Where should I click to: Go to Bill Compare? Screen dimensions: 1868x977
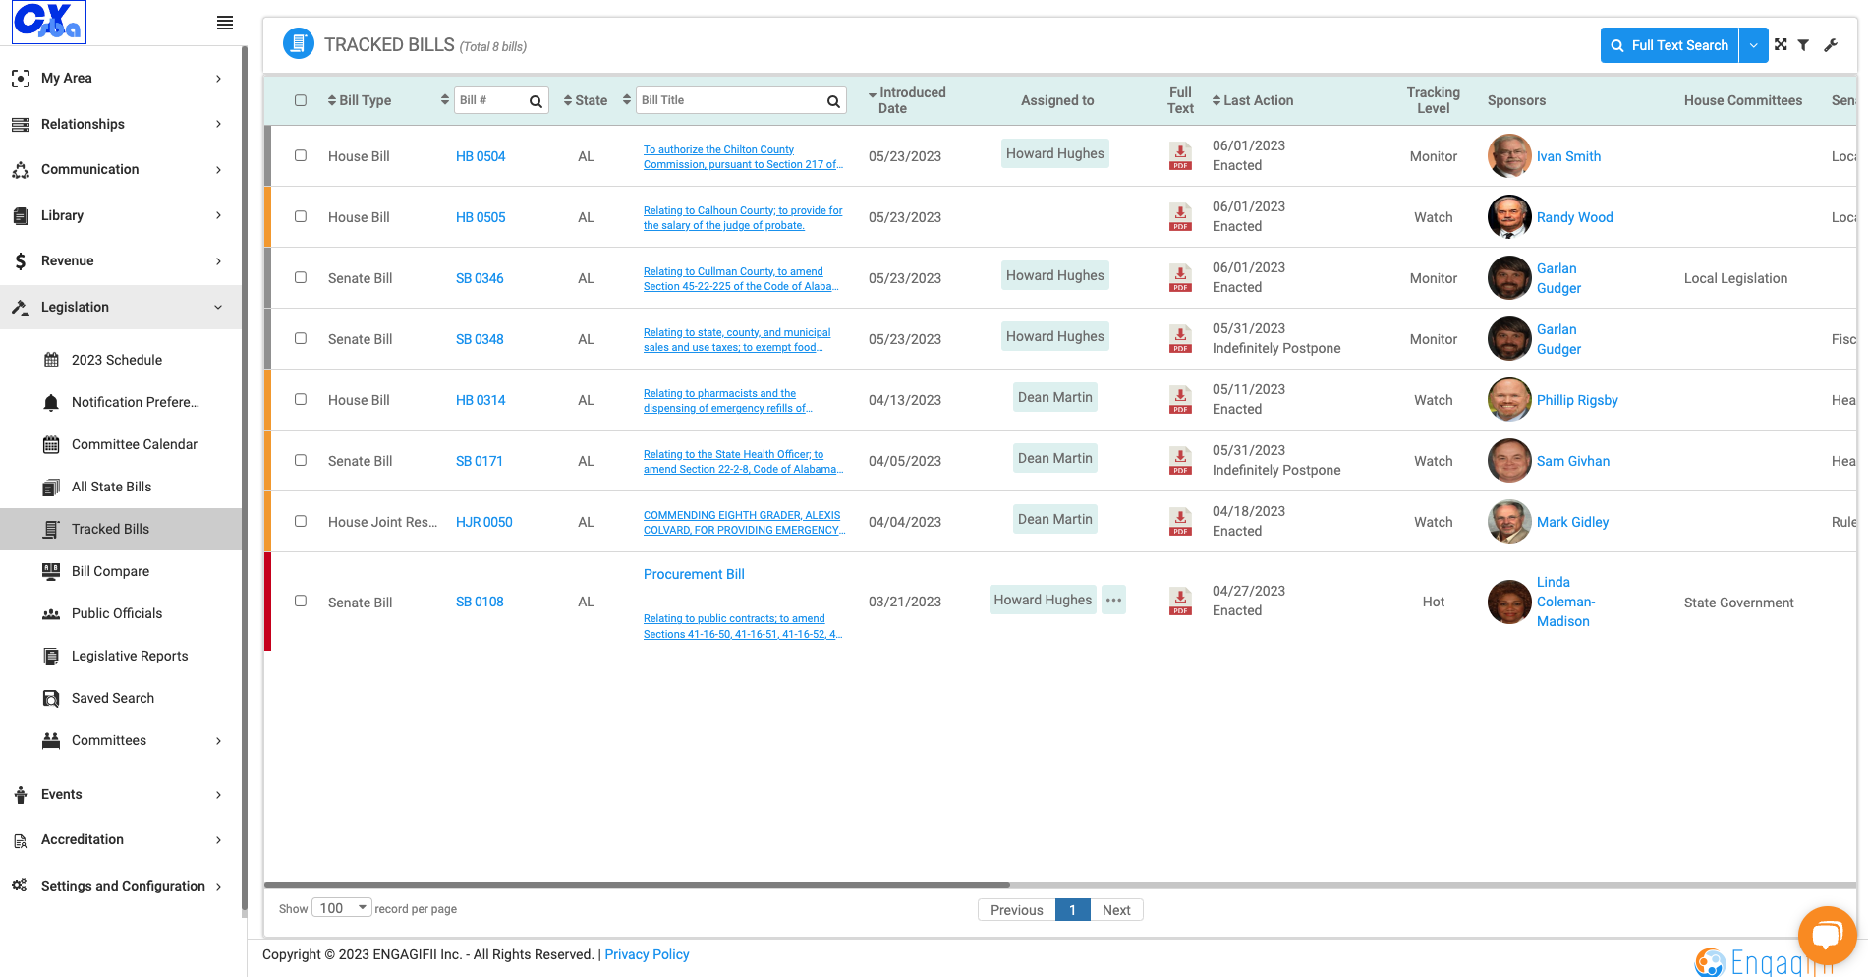110,571
